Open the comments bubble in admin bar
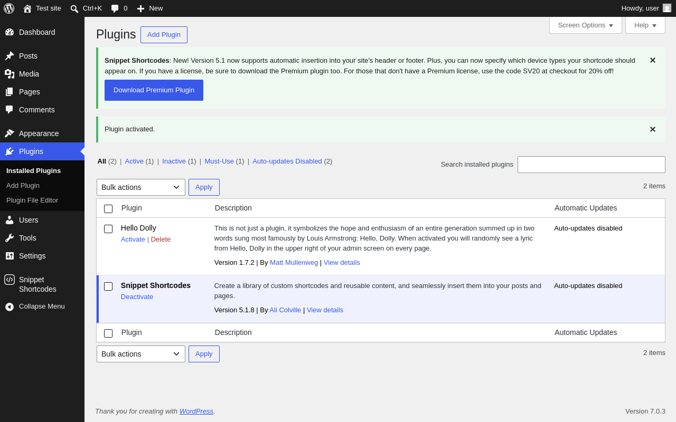 (115, 8)
